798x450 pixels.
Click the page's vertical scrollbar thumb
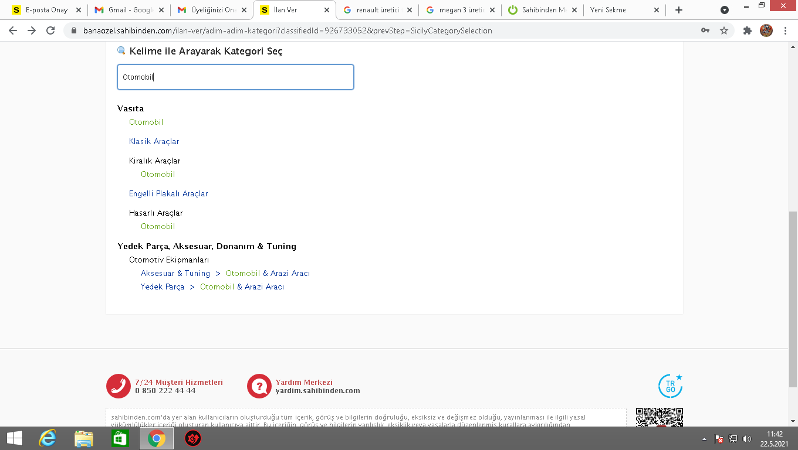click(x=793, y=299)
